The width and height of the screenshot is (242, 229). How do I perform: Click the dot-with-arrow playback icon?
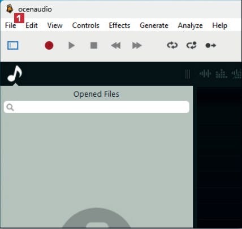coord(211,45)
